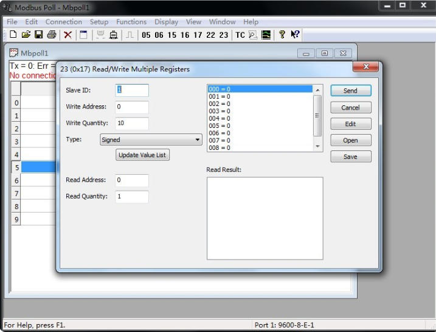Click the Edit button in the dialog
The image size is (436, 332).
350,124
